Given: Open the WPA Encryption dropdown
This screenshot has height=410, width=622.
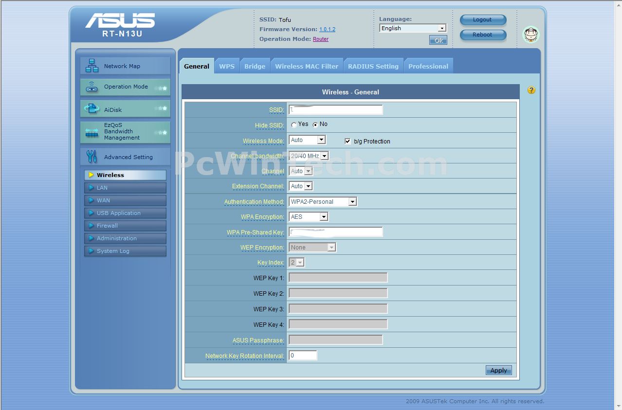Looking at the screenshot, I should point(309,217).
